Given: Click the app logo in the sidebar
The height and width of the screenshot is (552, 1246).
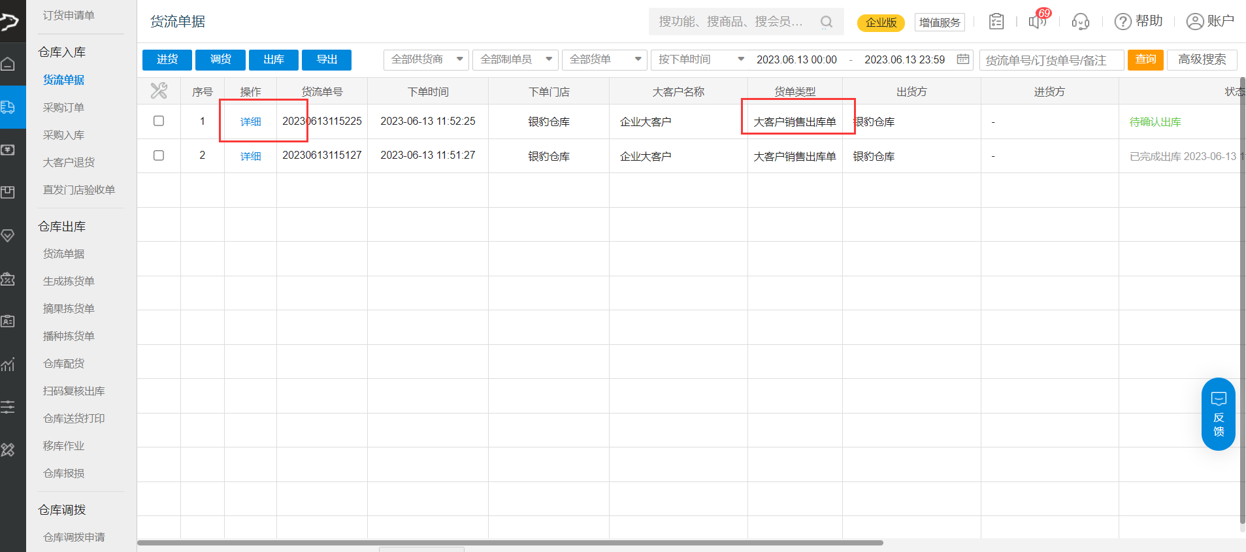Looking at the screenshot, I should (9, 22).
